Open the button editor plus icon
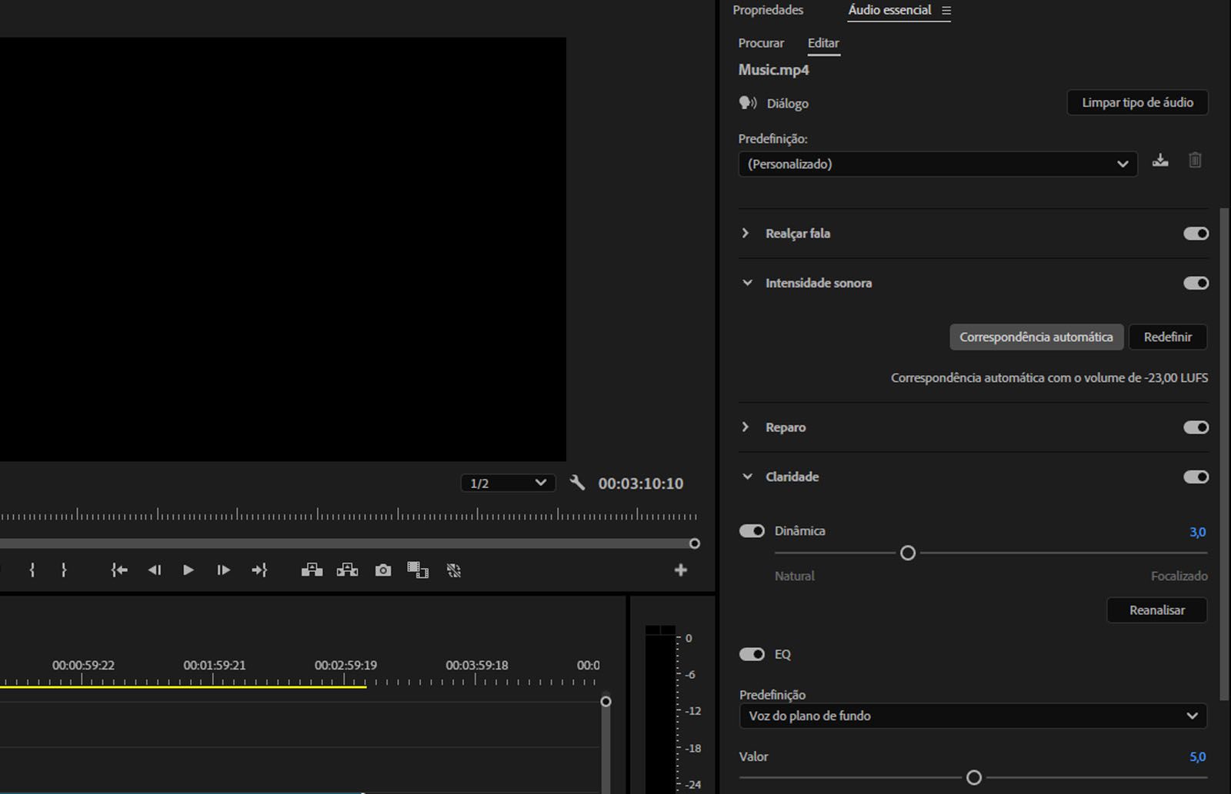 coord(680,570)
